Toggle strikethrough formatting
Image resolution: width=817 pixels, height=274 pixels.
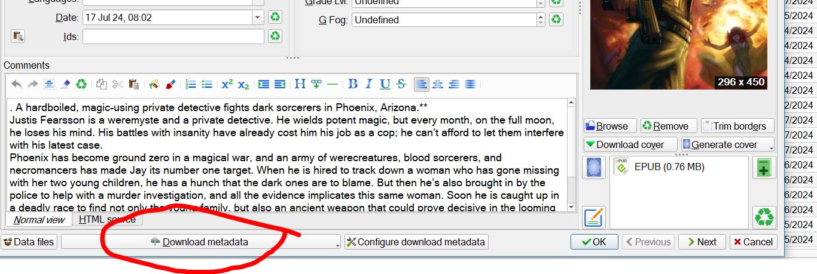pyautogui.click(x=401, y=84)
